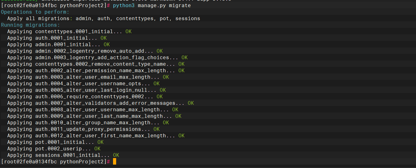
Task: Click the OK after contenttypes.0001_initial
Action: click(x=129, y=31)
